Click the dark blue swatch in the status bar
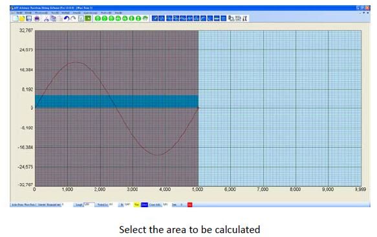 click(x=144, y=205)
